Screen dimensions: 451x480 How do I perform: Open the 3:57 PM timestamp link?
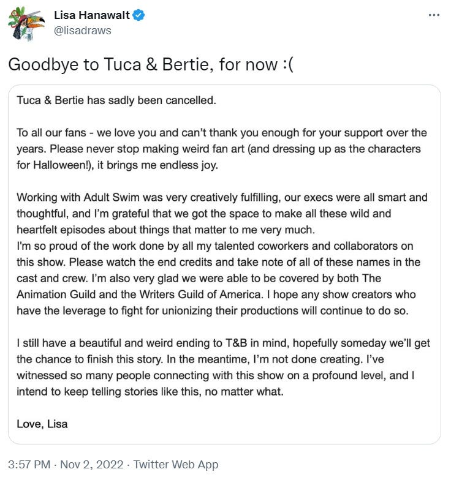pos(29,464)
